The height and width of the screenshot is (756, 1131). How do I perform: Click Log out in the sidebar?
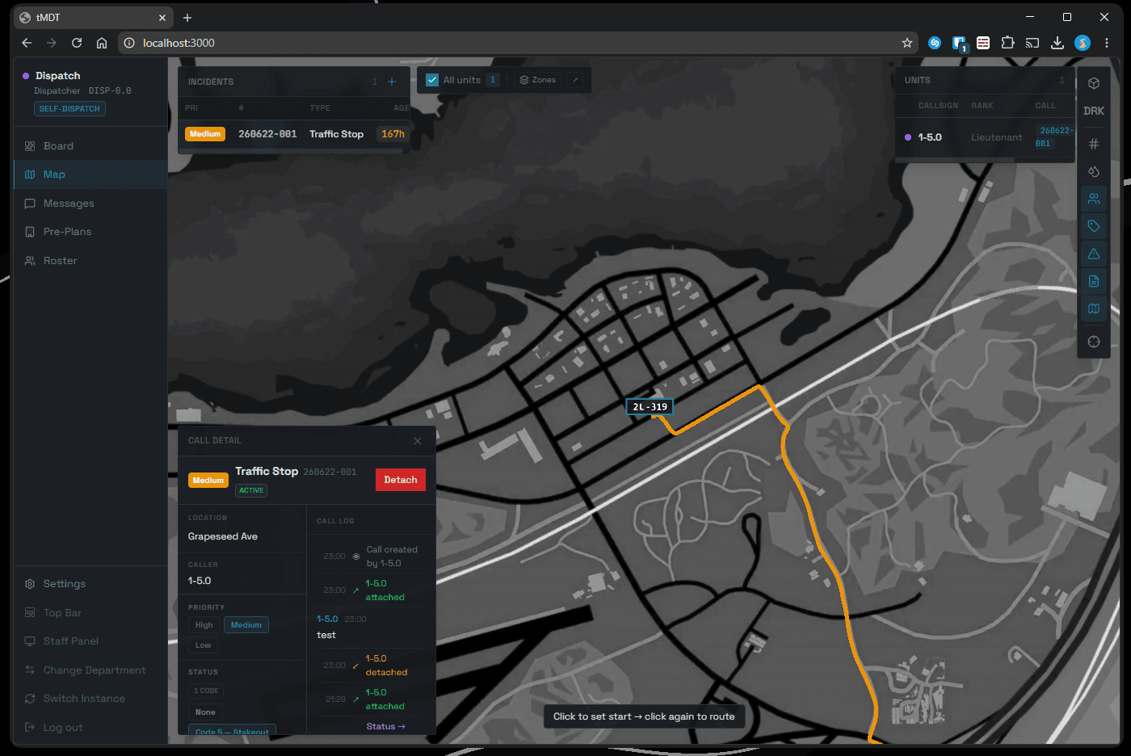point(90,728)
